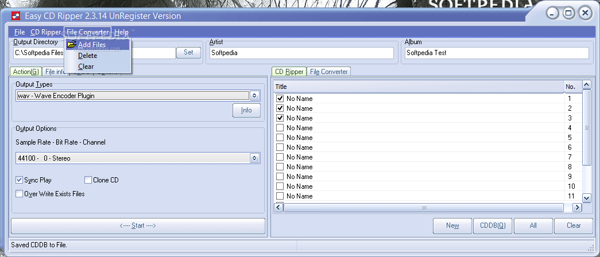Select the CD Ripper tab above the track list

[289, 72]
